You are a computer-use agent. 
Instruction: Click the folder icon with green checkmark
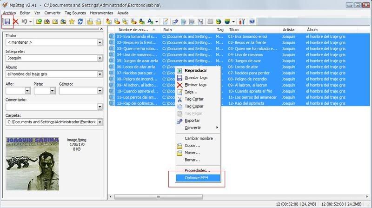[x=39, y=21]
